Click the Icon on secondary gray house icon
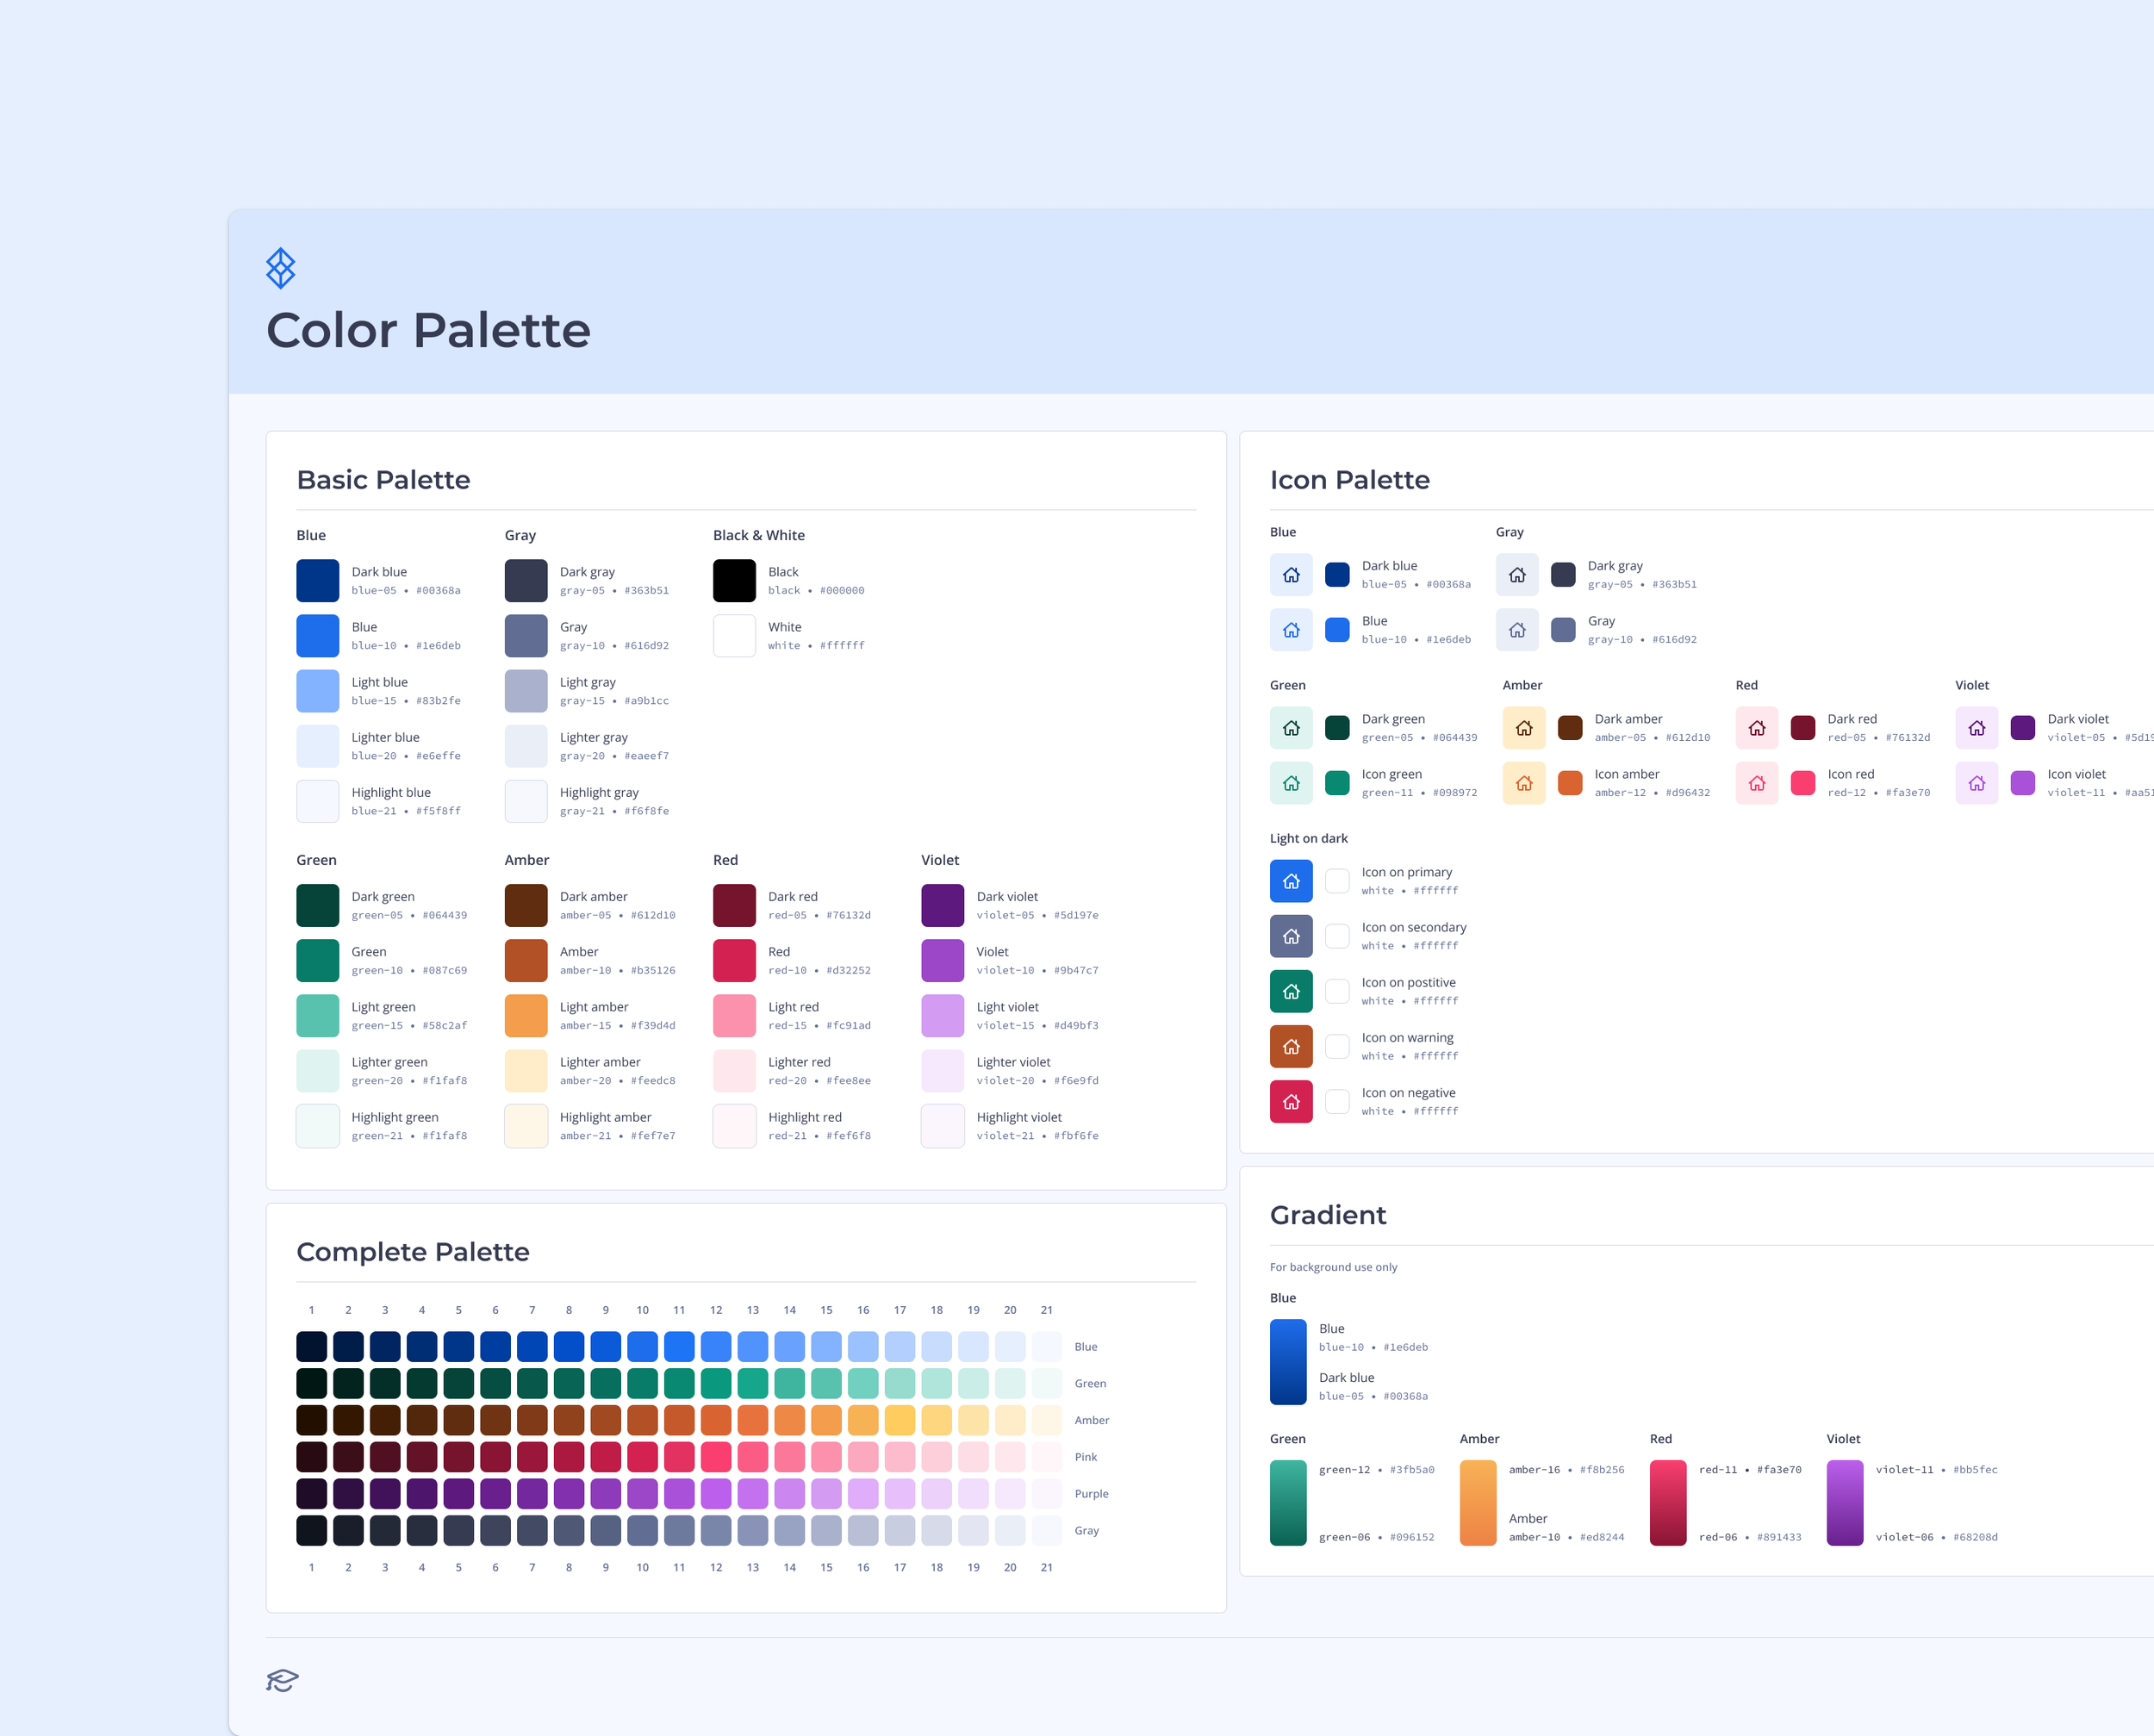2154x1736 pixels. [x=1291, y=936]
